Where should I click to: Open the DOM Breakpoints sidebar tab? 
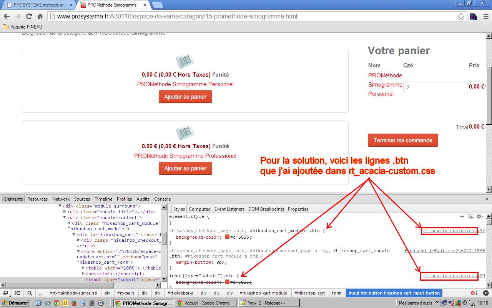(x=266, y=209)
